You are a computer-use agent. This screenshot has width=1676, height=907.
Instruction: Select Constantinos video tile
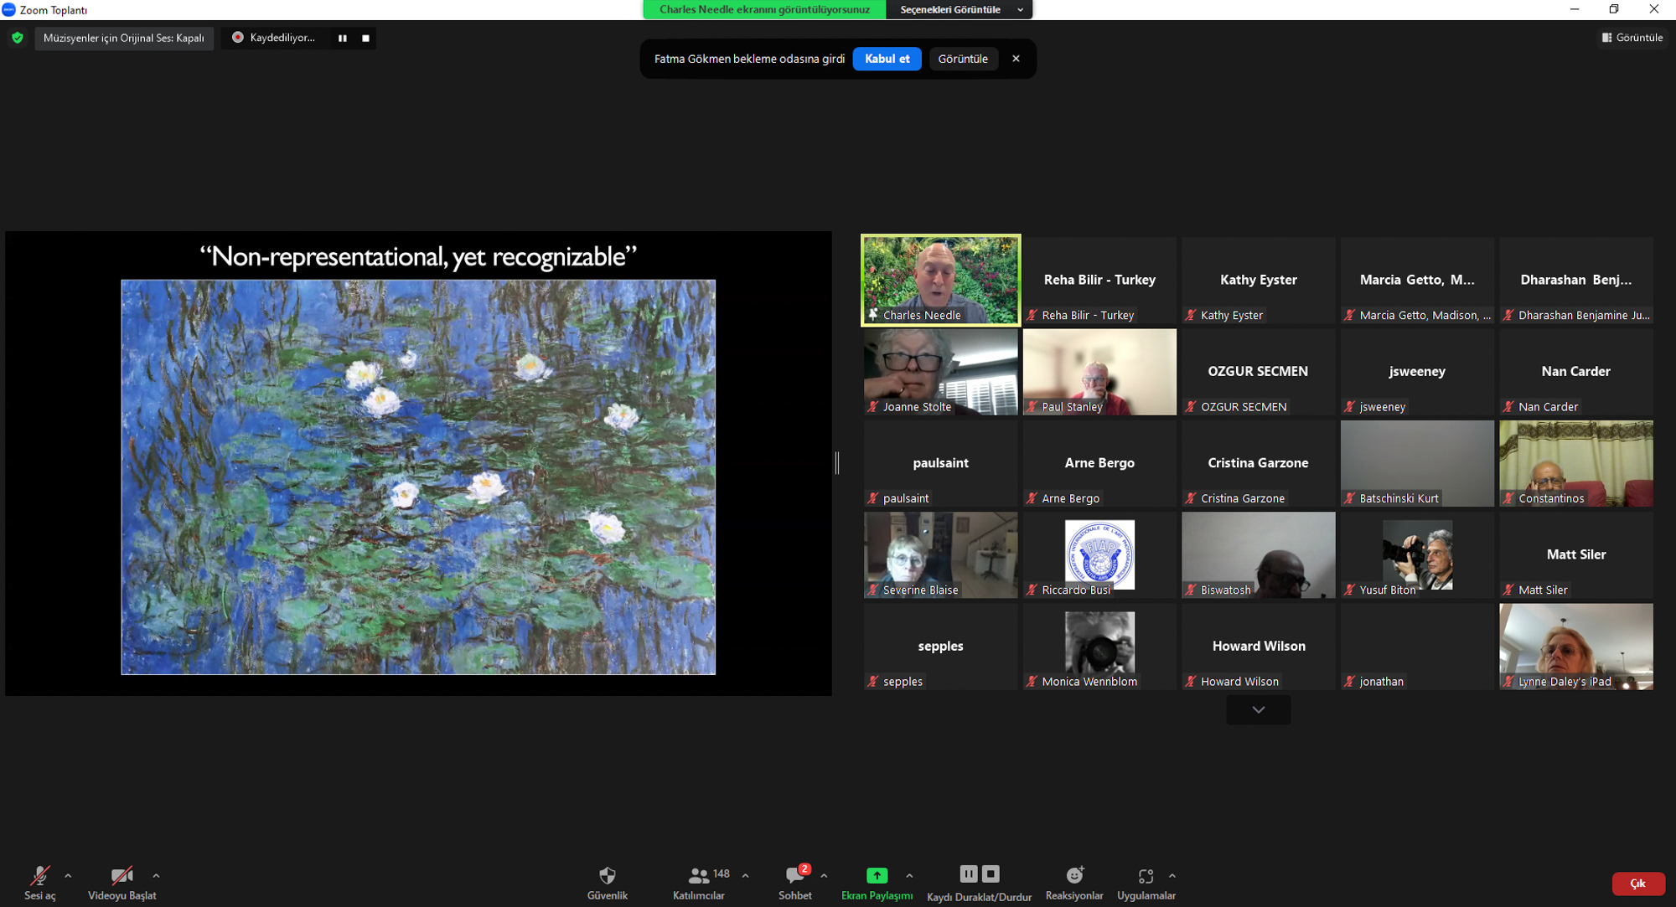click(1576, 463)
